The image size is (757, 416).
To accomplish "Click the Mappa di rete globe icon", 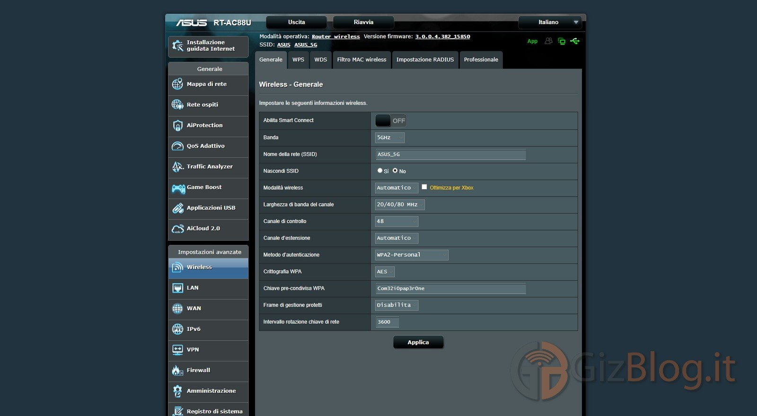I will [x=177, y=84].
